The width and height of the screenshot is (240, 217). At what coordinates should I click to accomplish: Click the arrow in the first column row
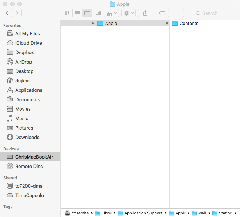pos(93,23)
